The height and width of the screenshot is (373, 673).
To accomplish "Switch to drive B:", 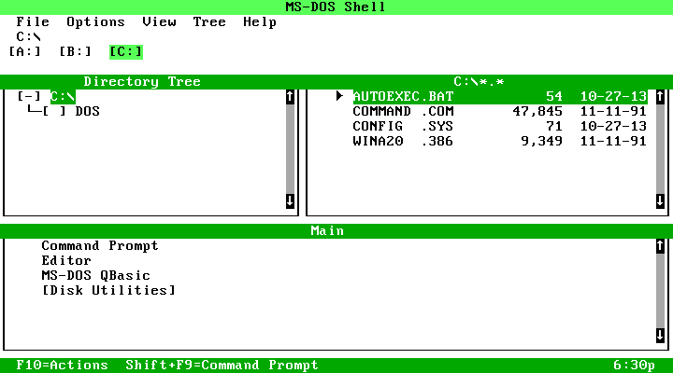I will [75, 51].
